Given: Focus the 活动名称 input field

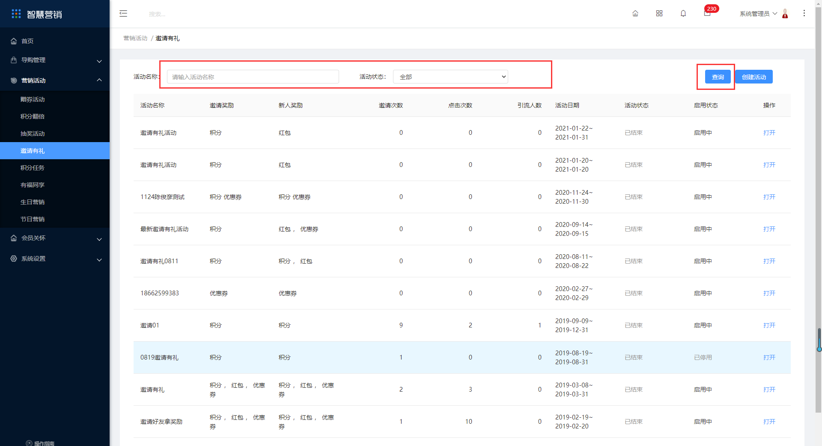Looking at the screenshot, I should [253, 77].
